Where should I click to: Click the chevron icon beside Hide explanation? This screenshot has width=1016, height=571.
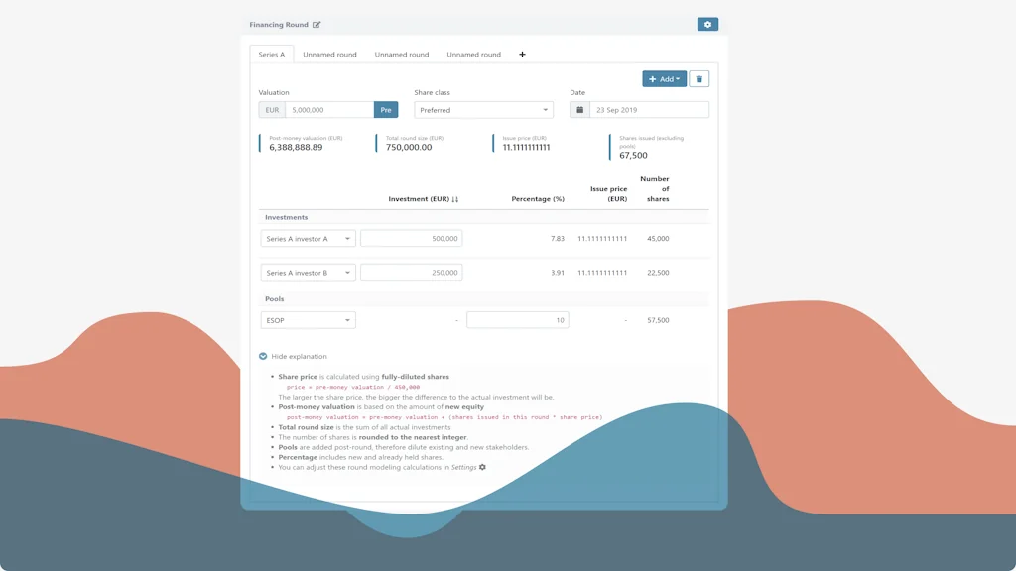(262, 356)
